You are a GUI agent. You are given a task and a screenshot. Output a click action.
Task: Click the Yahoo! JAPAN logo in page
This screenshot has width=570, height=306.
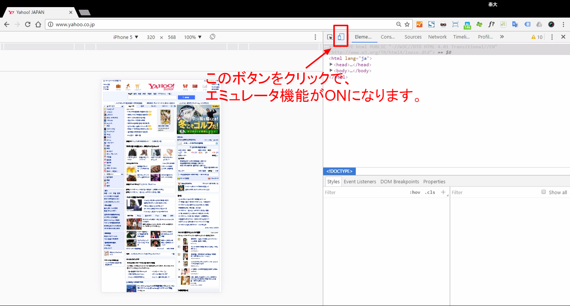point(161,87)
